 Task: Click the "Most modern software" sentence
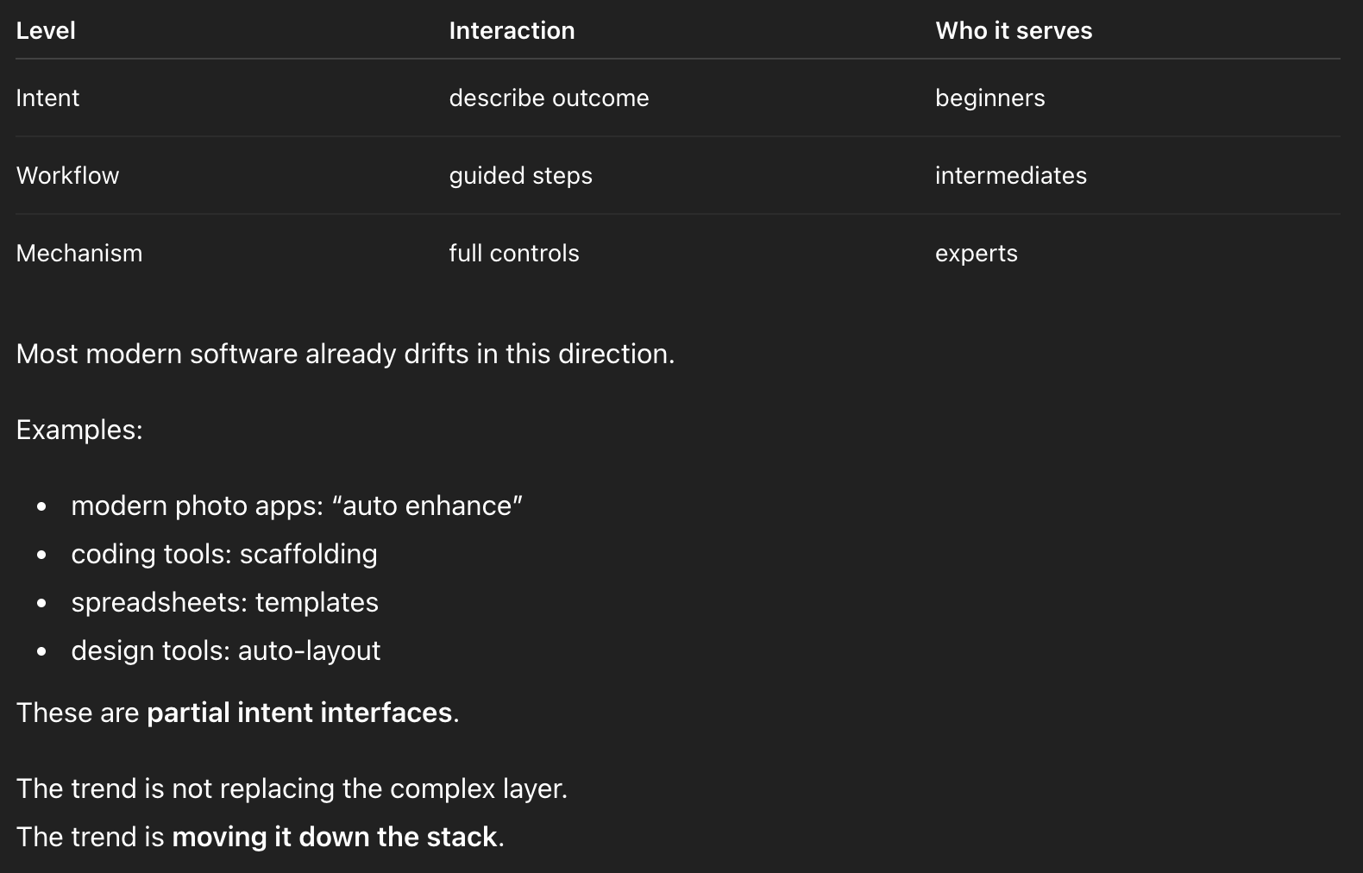coord(345,355)
